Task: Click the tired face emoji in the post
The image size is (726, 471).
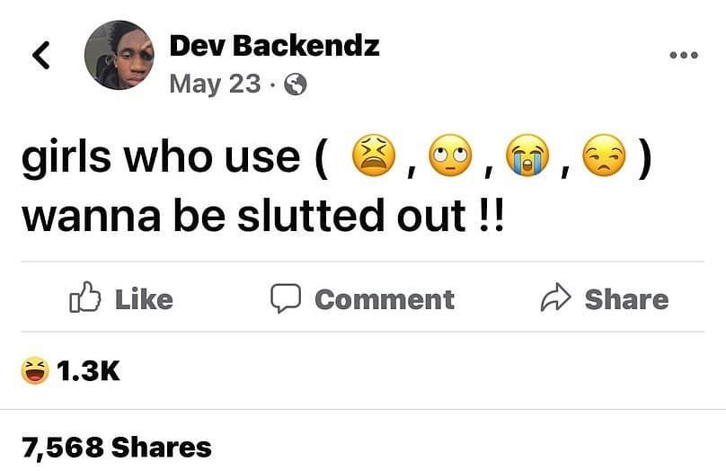Action: [375, 156]
